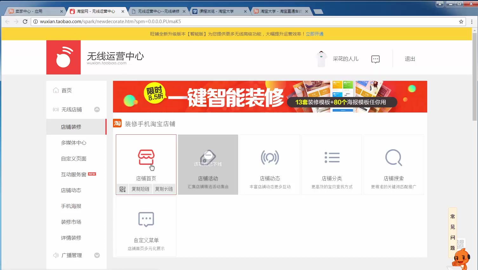The image size is (478, 270).
Task: Open Chrome's three-dot menu
Action: [x=472, y=22]
